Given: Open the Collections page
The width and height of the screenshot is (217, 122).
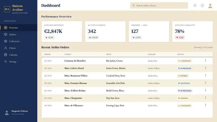Looking at the screenshot, I should (18, 41).
